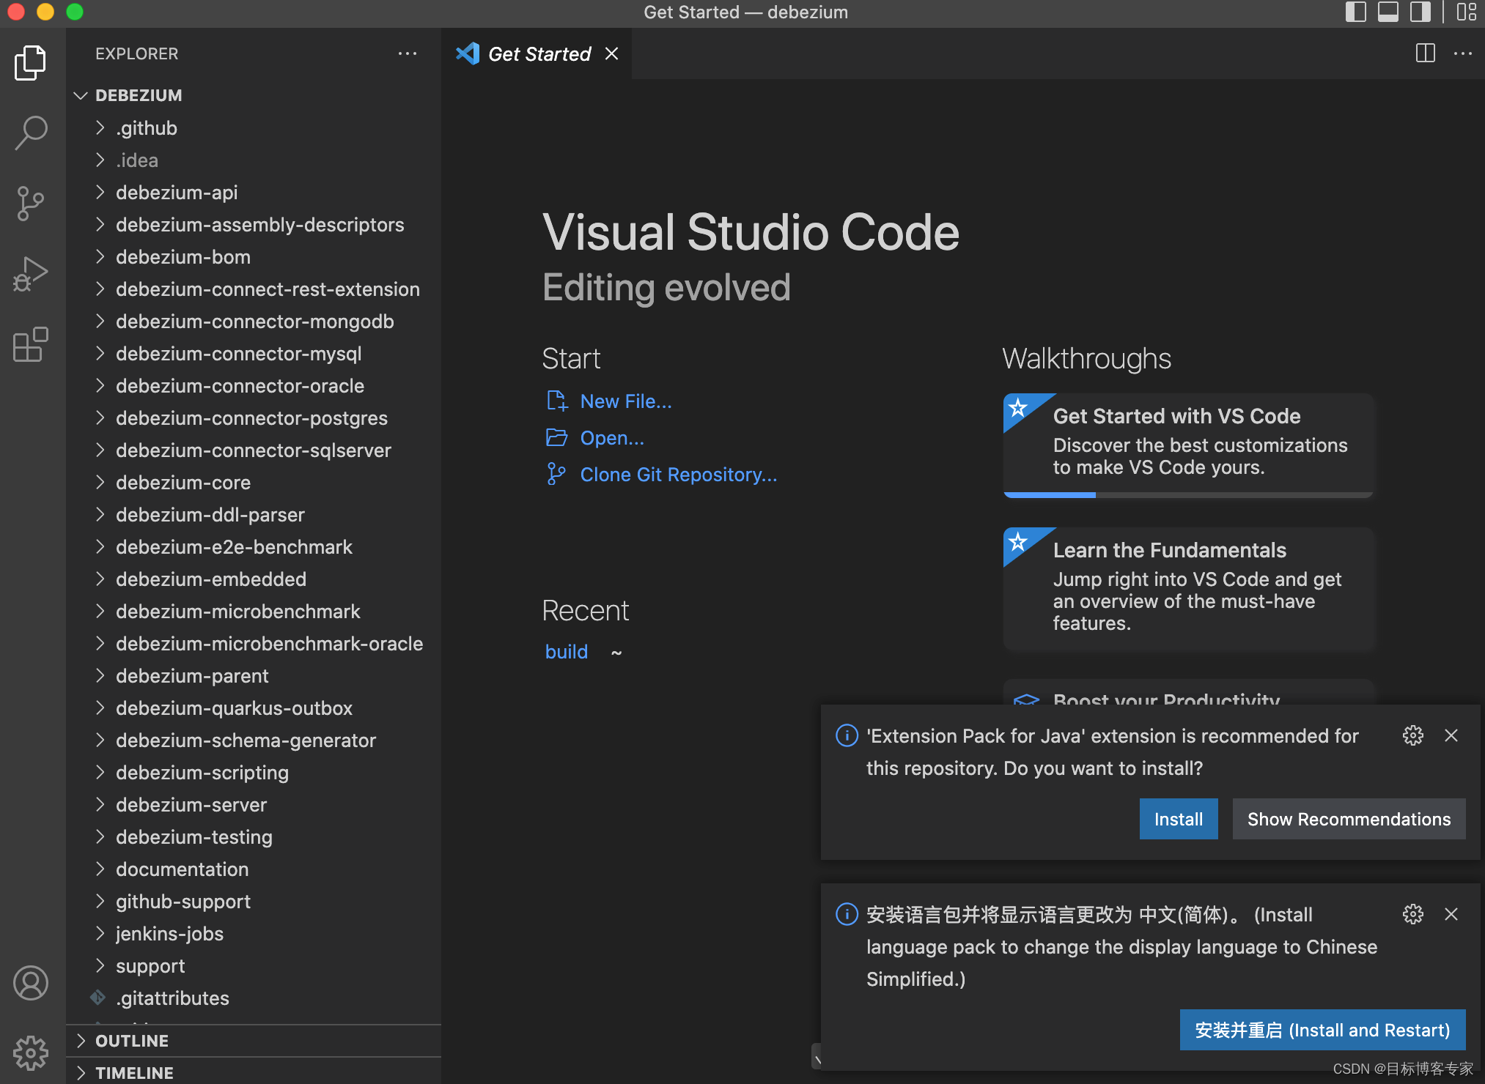
Task: Select debezium-scripting folder
Action: pyautogui.click(x=254, y=772)
